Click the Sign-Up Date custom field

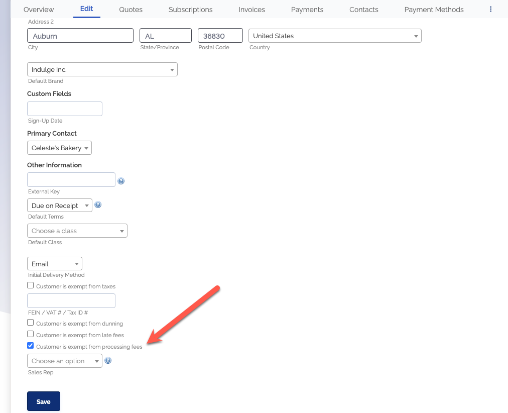64,109
